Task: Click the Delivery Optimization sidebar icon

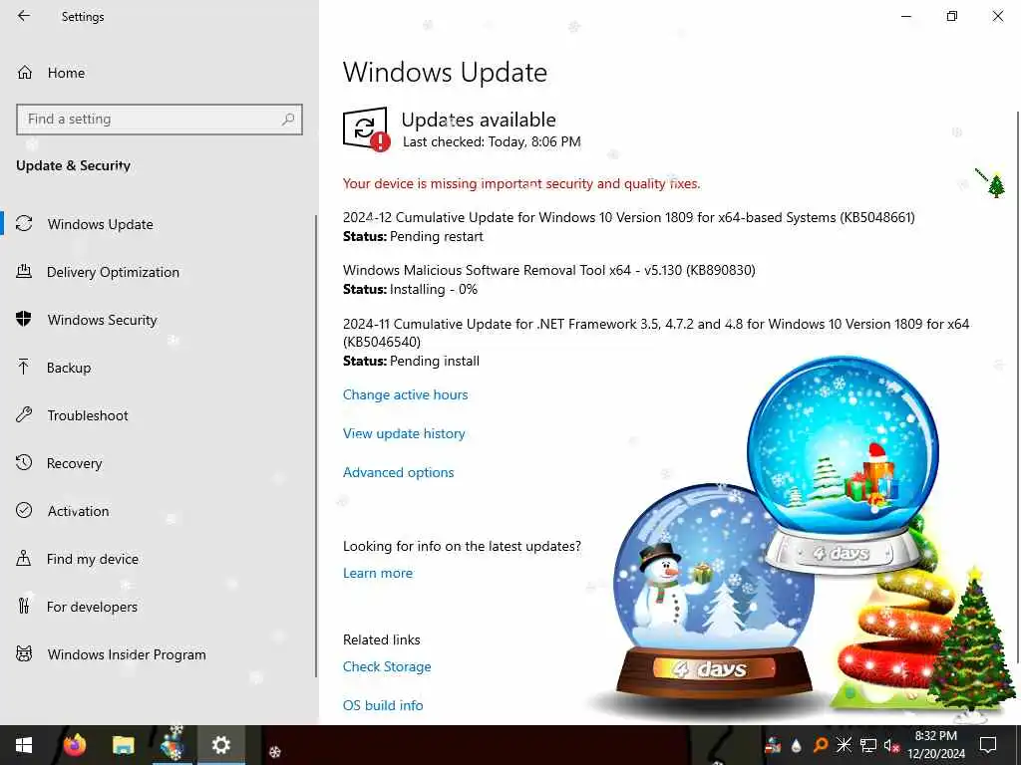Action: tap(24, 272)
